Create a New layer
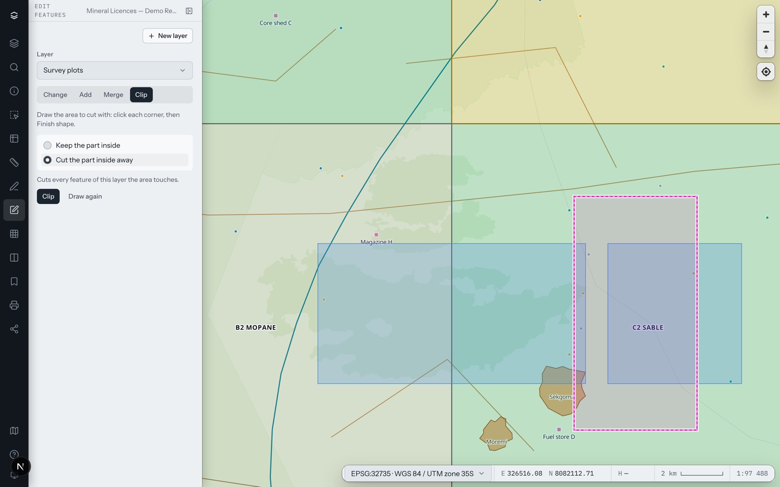 (168, 36)
